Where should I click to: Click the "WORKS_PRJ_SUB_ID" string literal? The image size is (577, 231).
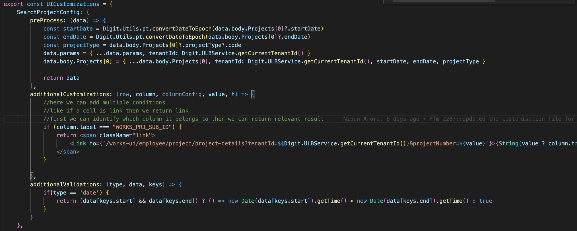pyautogui.click(x=142, y=127)
